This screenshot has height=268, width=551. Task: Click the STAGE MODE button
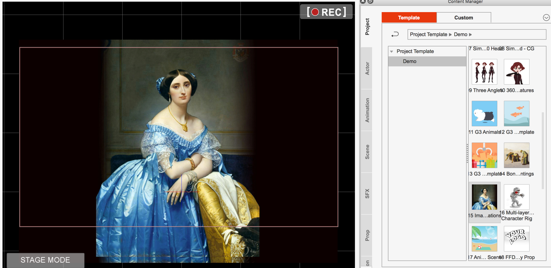pos(45,260)
